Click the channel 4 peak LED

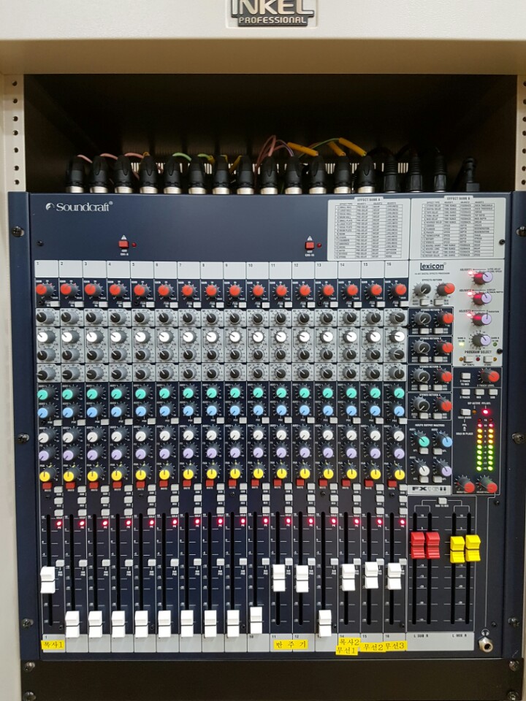pyautogui.click(x=129, y=522)
